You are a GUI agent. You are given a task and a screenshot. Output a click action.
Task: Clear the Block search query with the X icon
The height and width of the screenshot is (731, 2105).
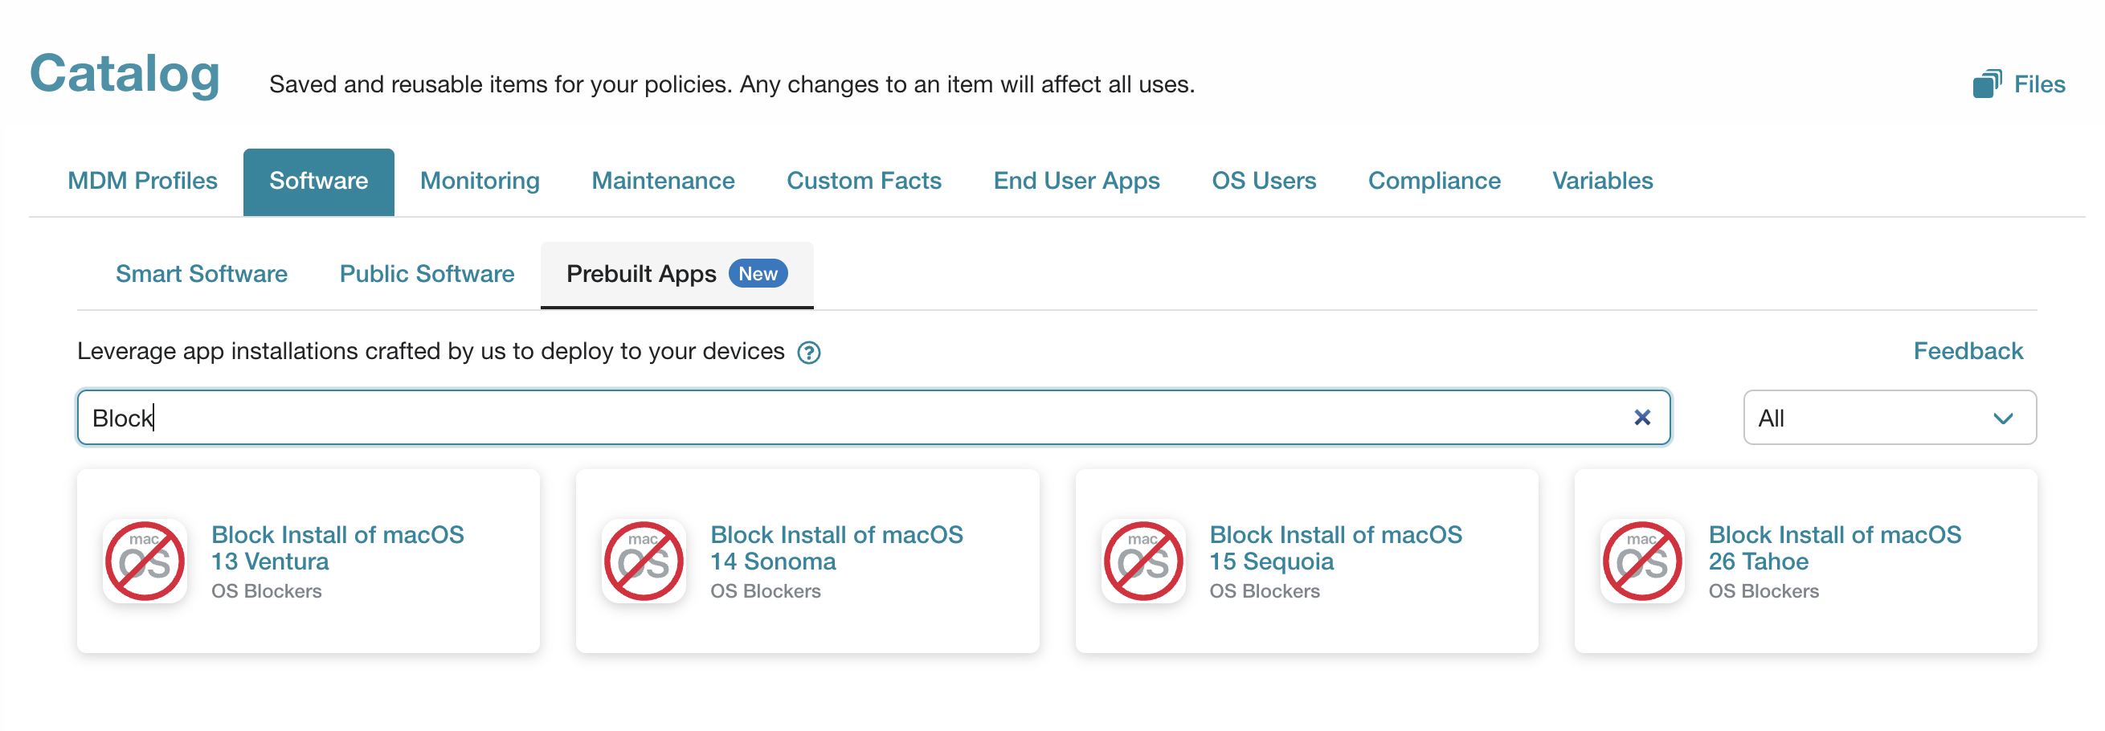[1642, 418]
